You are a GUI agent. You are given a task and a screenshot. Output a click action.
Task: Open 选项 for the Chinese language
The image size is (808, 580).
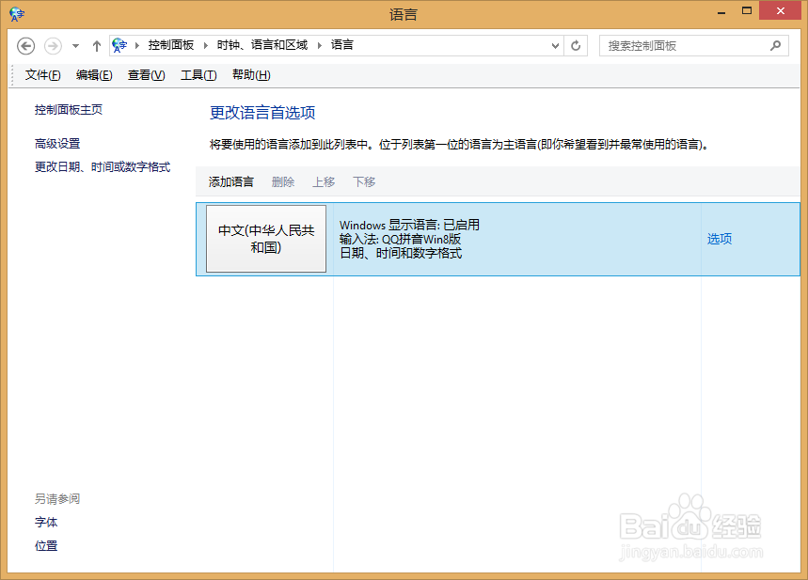click(720, 239)
